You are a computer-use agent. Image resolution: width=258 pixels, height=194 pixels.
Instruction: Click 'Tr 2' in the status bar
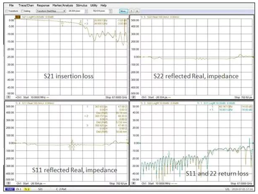click(x=27, y=189)
